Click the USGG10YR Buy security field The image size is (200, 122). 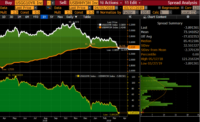[29, 3]
